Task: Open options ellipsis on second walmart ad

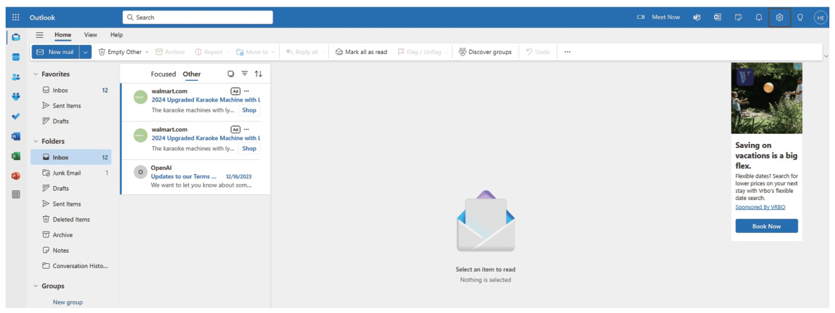Action: click(246, 130)
